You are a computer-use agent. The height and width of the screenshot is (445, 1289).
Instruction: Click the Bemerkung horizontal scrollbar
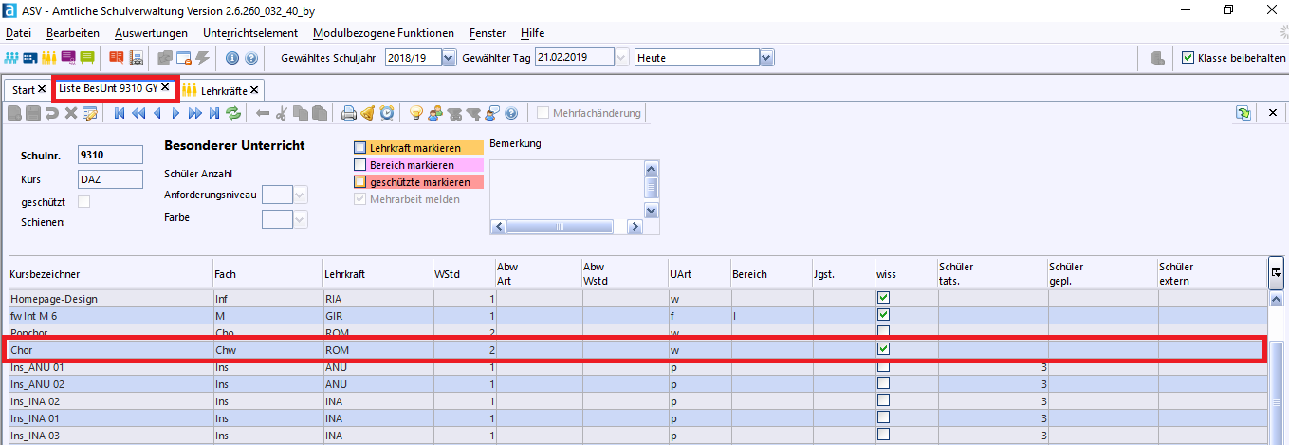coord(567,226)
